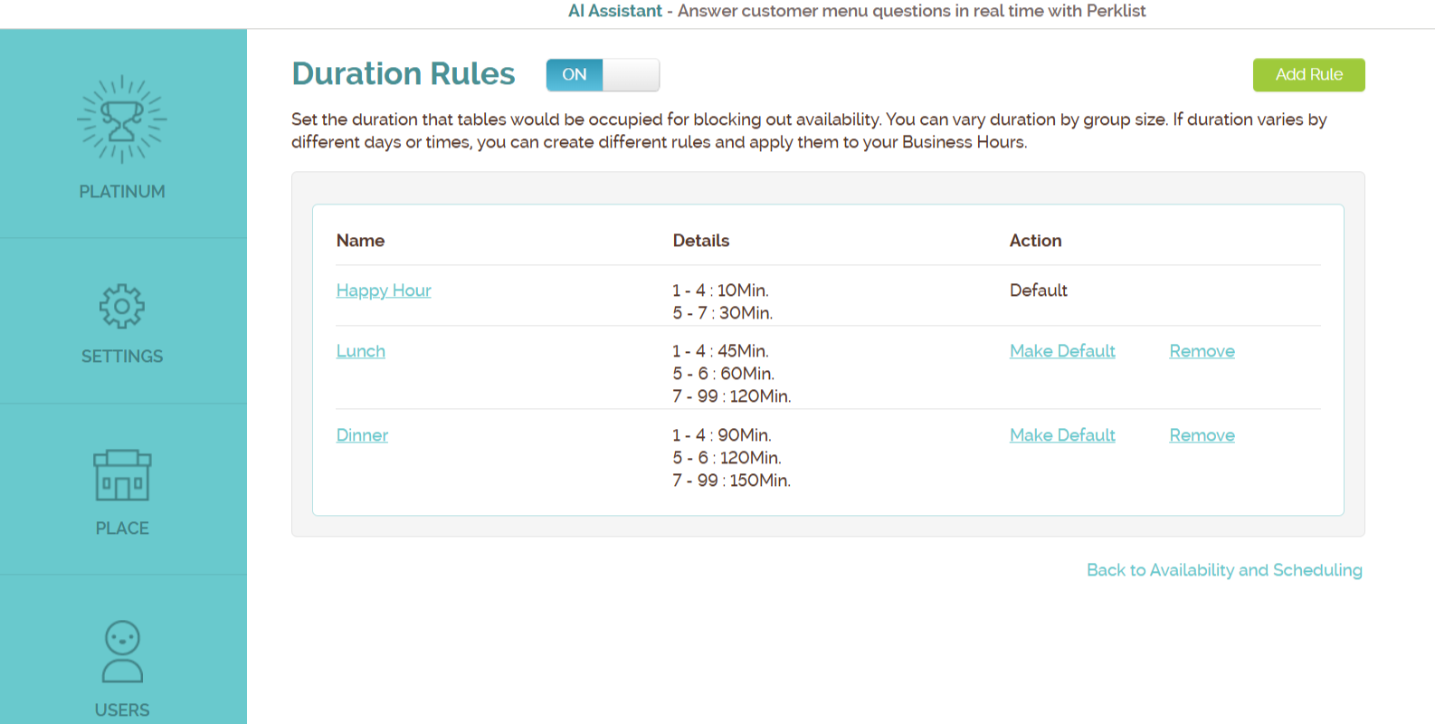Select the USERS sidebar label
This screenshot has width=1435, height=724.
122,710
